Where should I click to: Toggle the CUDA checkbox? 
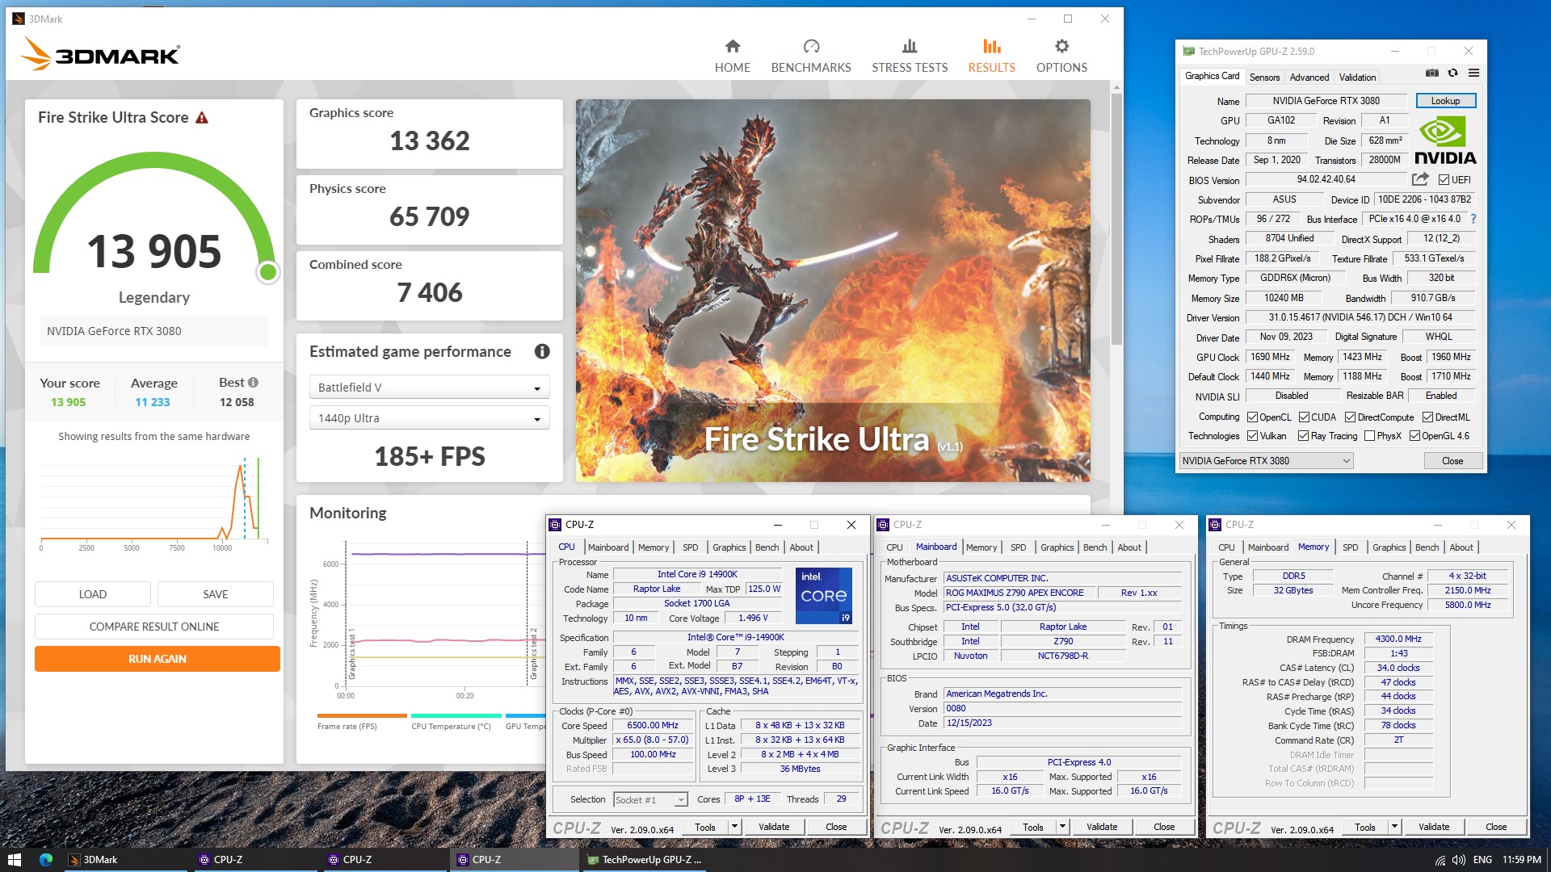1304,417
